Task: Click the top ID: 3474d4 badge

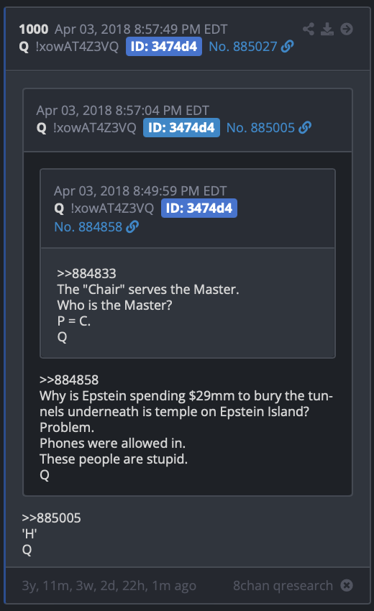Action: click(x=164, y=47)
